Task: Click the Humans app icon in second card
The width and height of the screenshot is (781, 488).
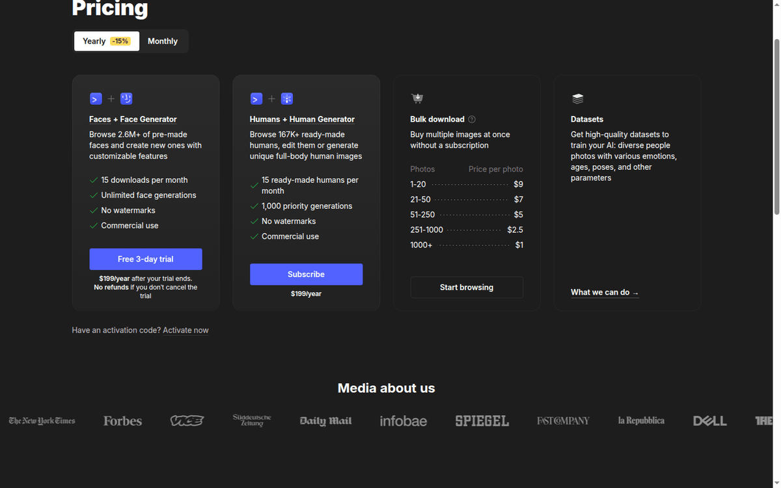Action: [256, 99]
